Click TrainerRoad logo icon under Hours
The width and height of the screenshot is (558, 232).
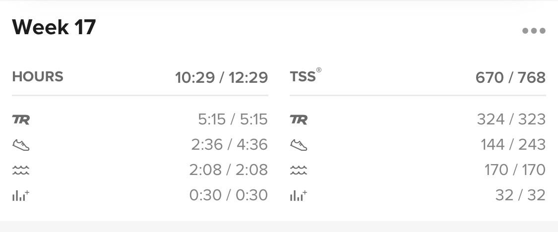point(21,119)
